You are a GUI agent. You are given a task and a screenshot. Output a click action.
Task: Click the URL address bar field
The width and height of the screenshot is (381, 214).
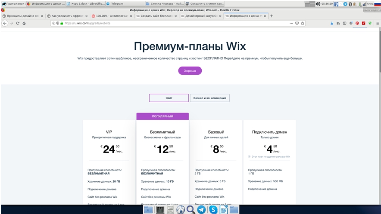click(x=172, y=23)
